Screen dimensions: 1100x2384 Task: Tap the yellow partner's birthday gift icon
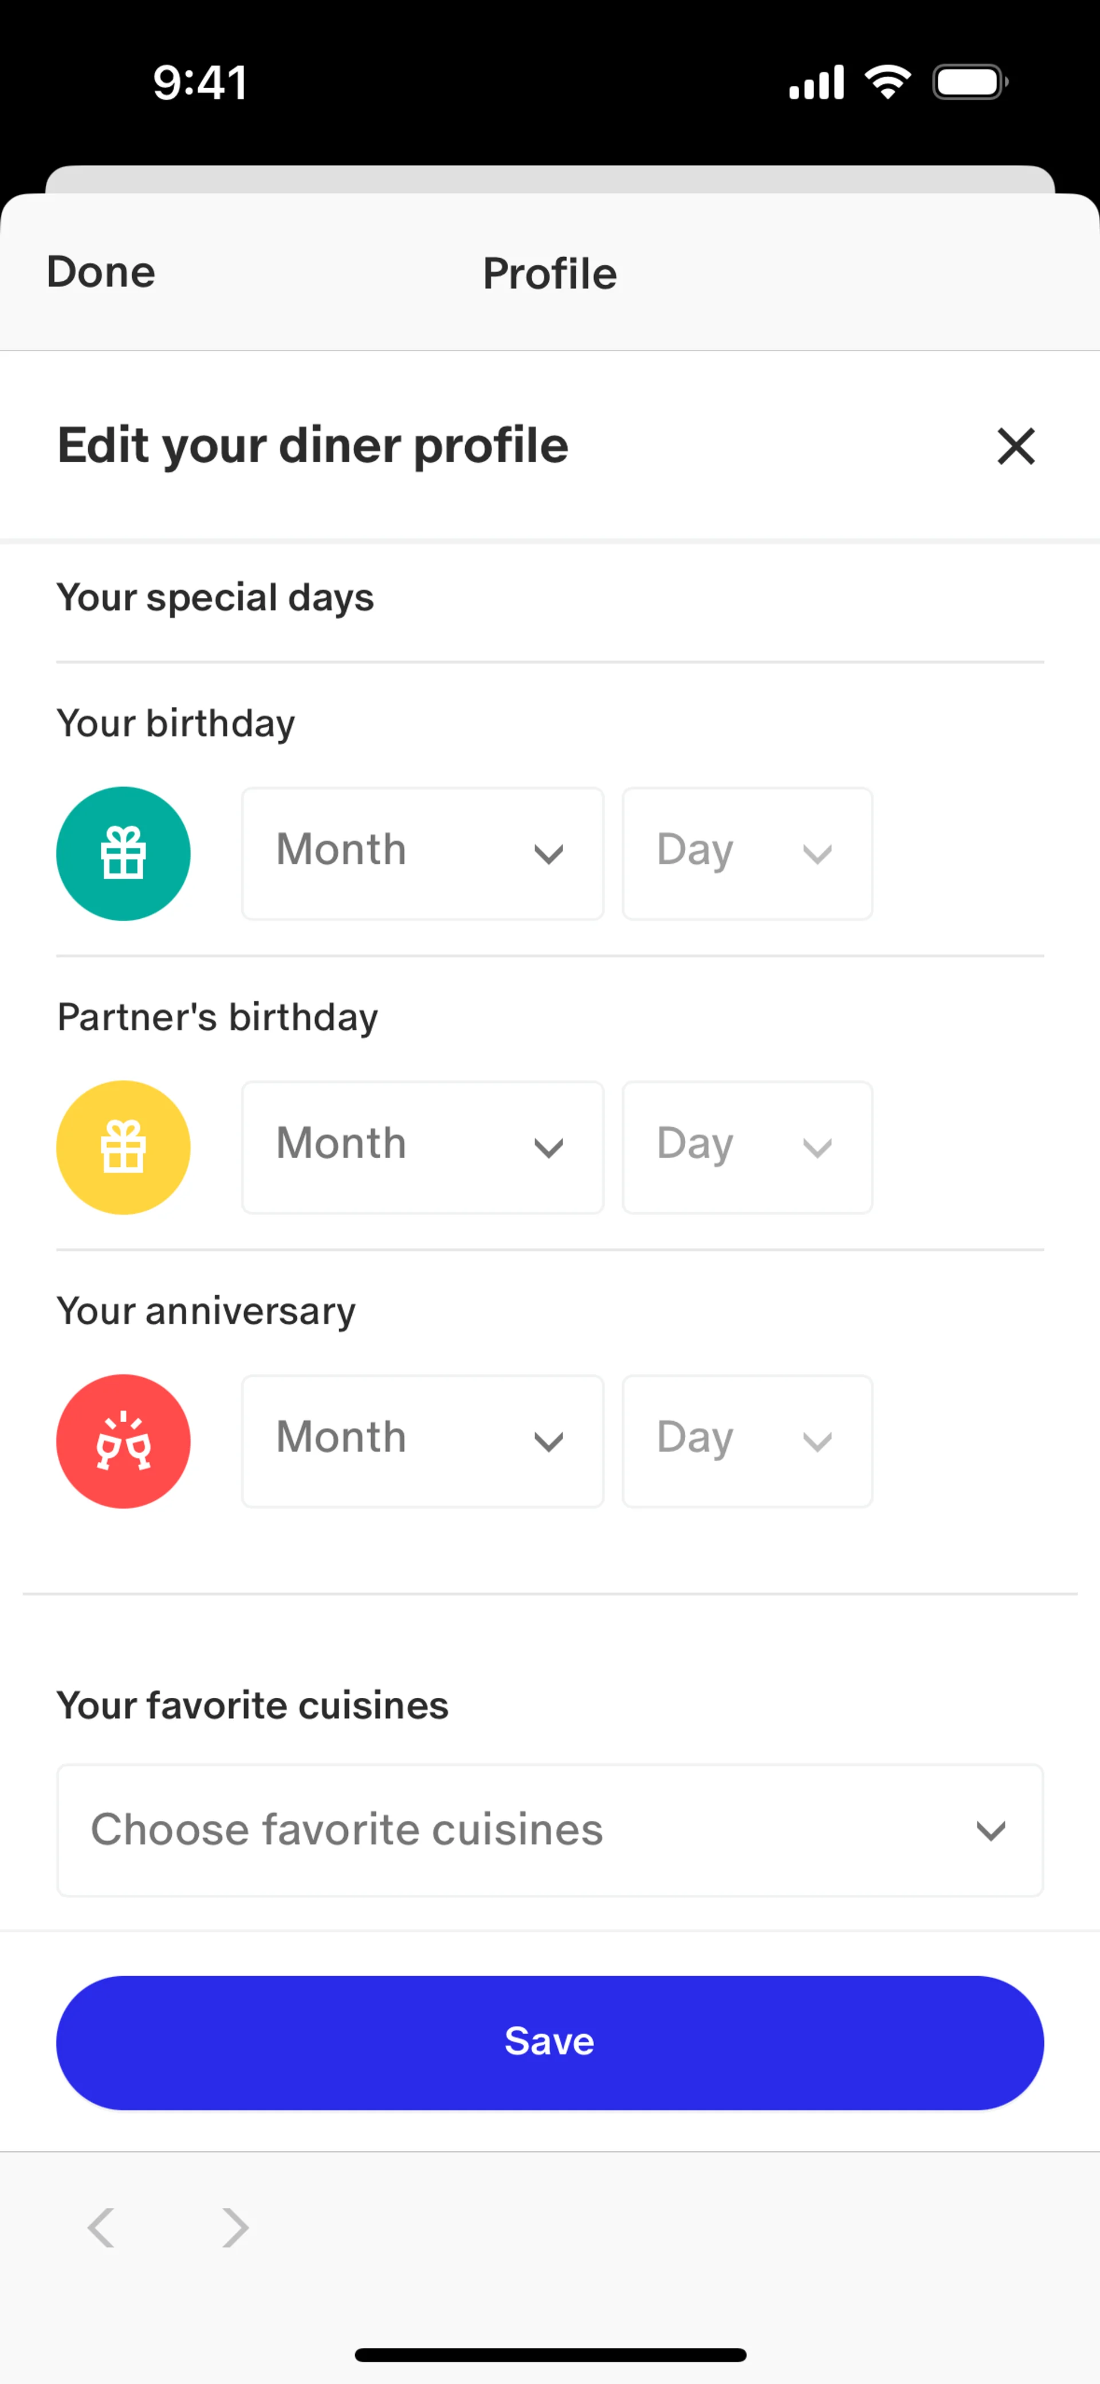tap(123, 1147)
